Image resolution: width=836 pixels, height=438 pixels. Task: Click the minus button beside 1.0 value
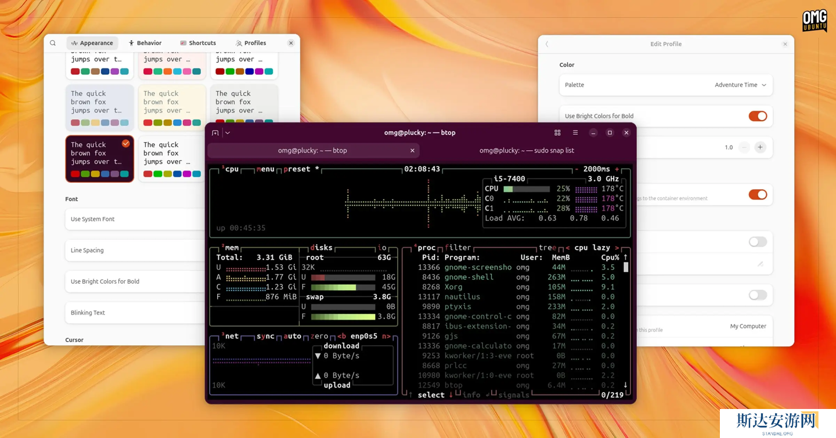pyautogui.click(x=744, y=147)
